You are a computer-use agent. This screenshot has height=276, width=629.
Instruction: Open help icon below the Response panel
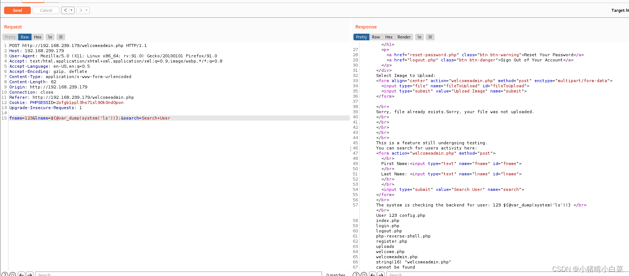(356, 275)
